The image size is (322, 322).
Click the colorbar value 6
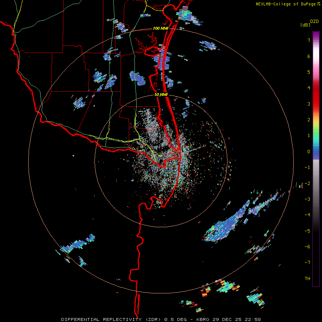[x=309, y=56]
